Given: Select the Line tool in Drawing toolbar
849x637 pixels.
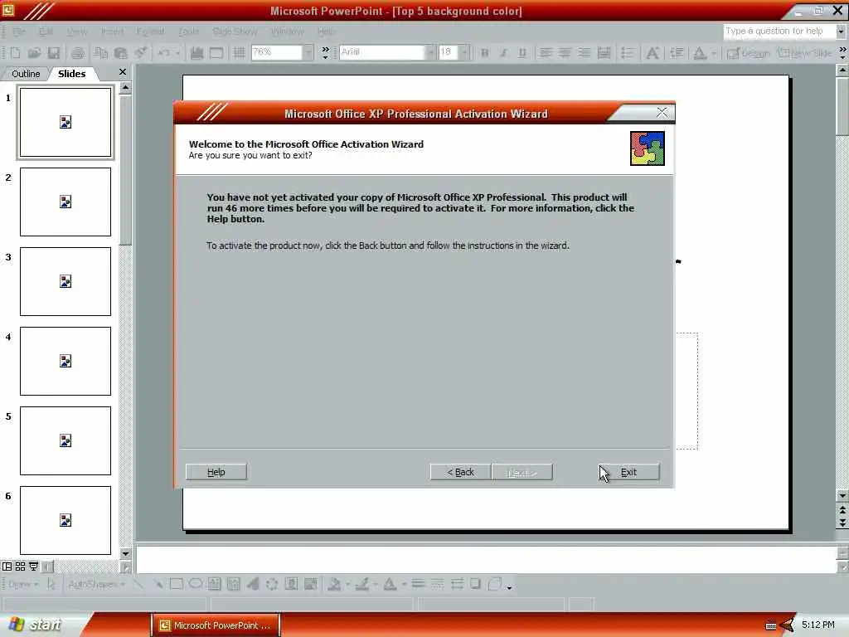Looking at the screenshot, I should point(138,584).
